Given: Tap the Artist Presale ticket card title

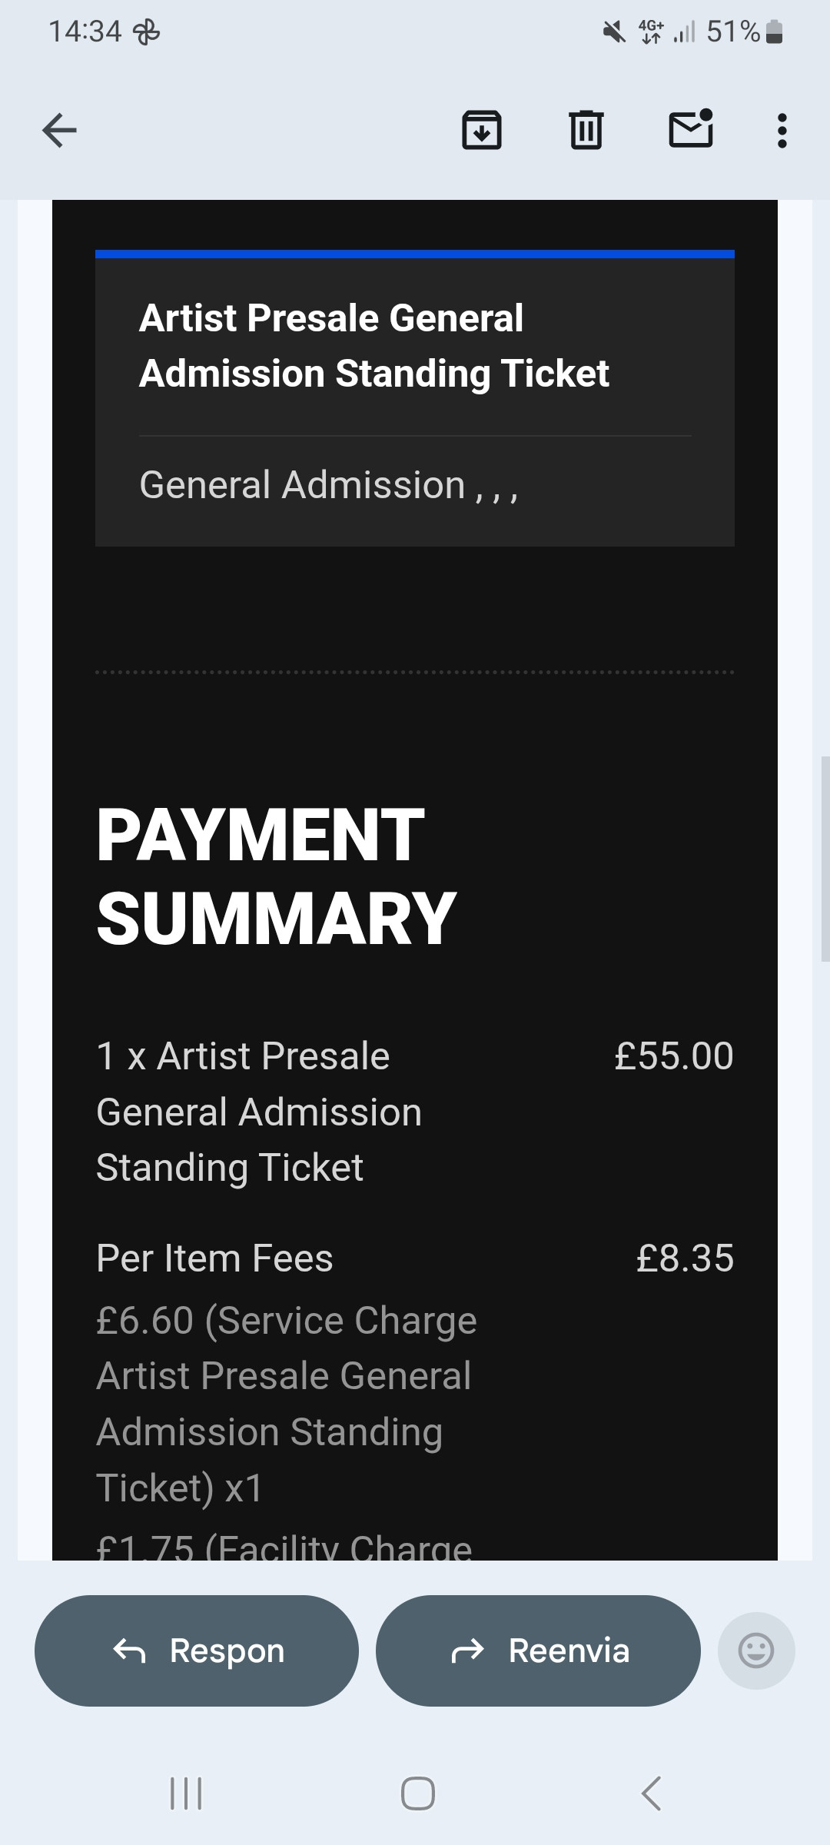Looking at the screenshot, I should [x=373, y=346].
